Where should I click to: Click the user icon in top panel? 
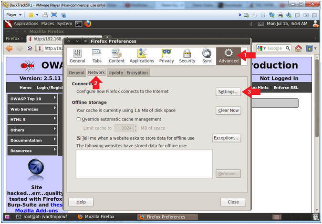[x=316, y=24]
